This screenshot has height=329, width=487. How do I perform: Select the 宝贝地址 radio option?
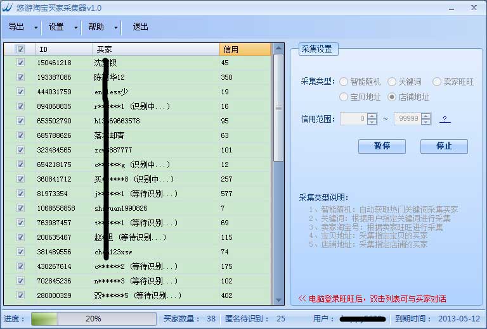[344, 97]
